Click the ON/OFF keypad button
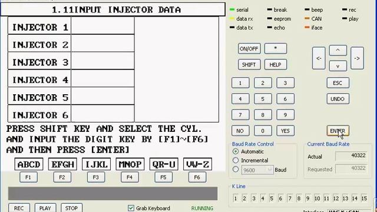377x212 pixels. (249, 49)
